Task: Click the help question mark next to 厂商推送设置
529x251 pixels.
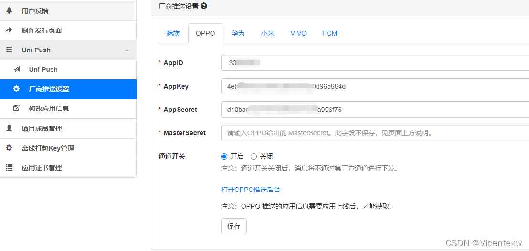Action: click(x=204, y=6)
